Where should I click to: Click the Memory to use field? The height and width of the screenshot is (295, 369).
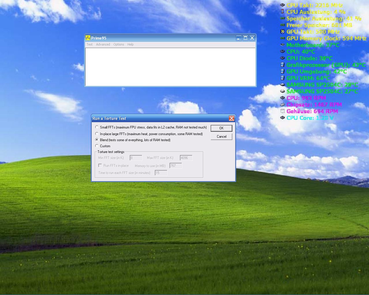(176, 166)
